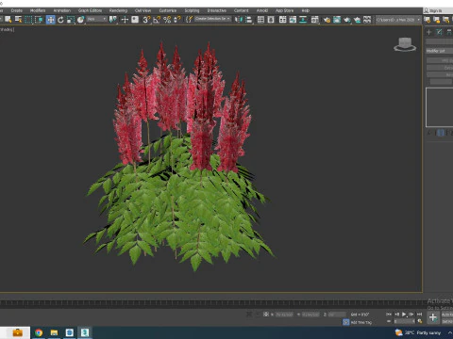The image size is (453, 339).
Task: Open the Rendered Frame Window icon
Action: pyautogui.click(x=337, y=20)
